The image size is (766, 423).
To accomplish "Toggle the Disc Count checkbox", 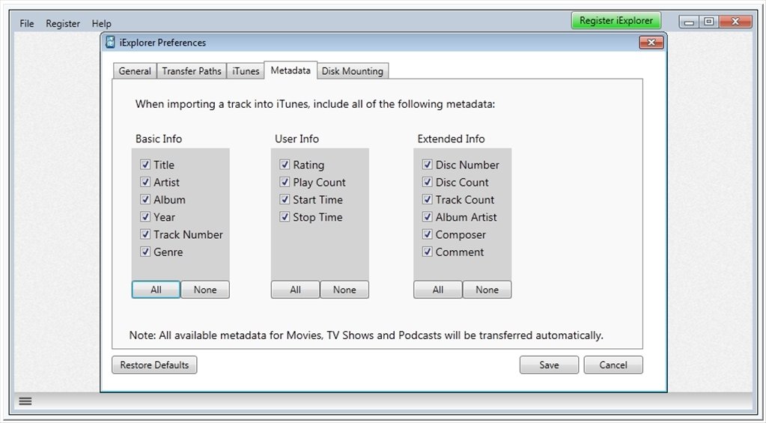I will point(427,182).
